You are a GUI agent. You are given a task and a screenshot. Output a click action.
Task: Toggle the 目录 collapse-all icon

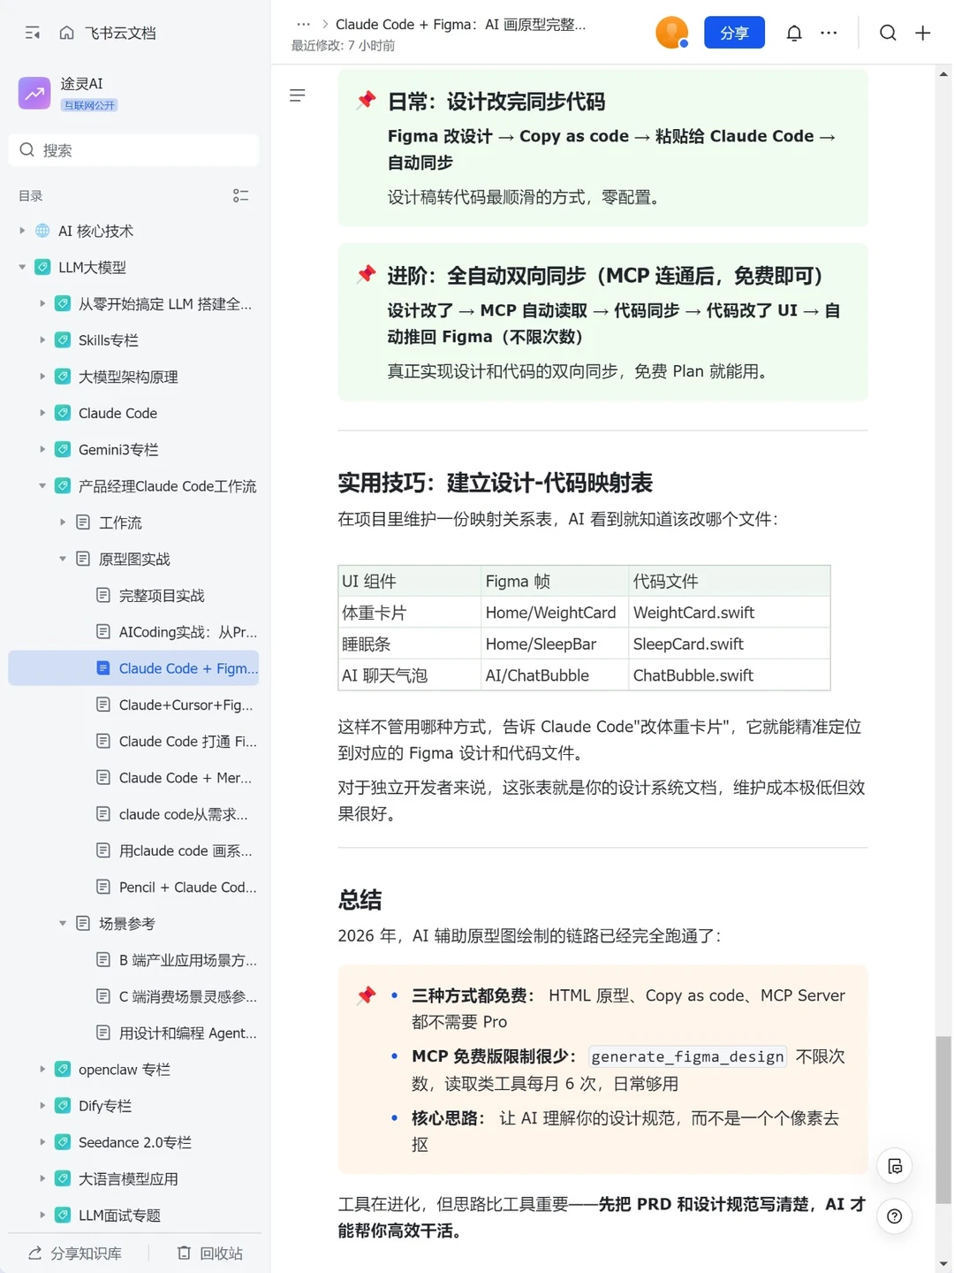(240, 195)
